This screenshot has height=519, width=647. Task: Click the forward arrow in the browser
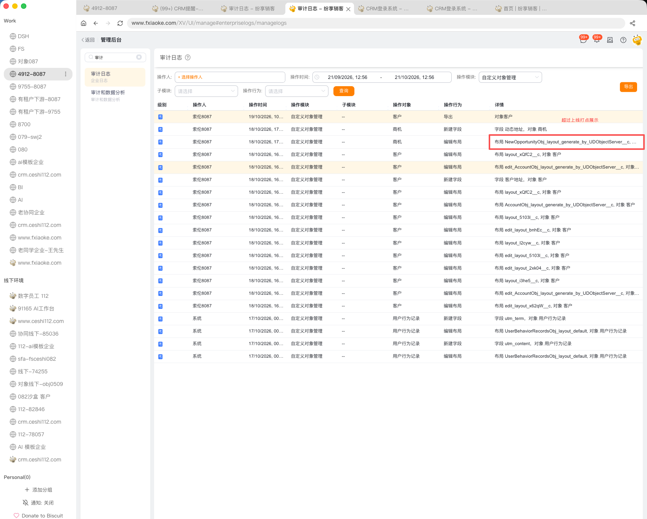pyautogui.click(x=108, y=23)
